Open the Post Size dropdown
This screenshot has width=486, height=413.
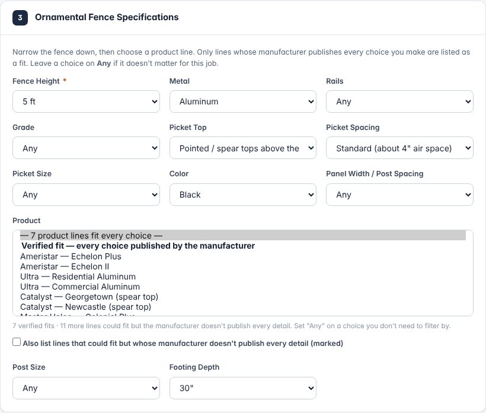pyautogui.click(x=86, y=388)
